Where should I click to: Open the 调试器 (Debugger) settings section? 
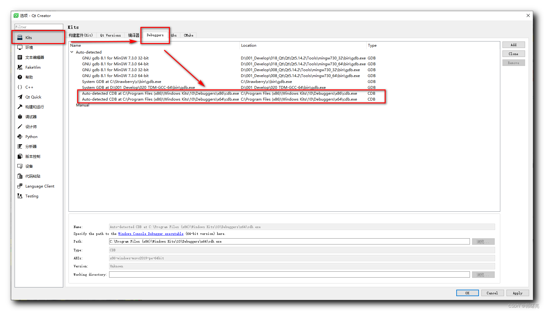31,117
